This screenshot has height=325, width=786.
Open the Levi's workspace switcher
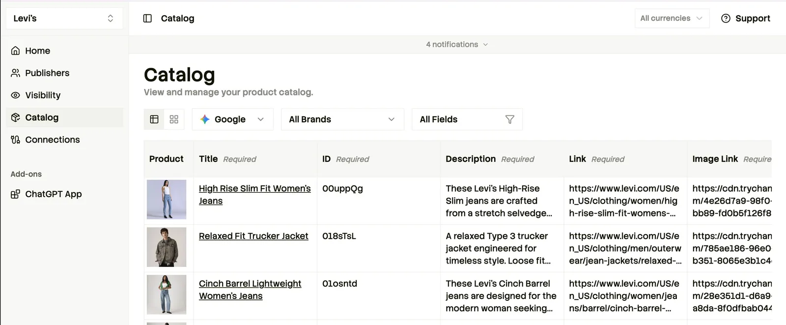pyautogui.click(x=64, y=18)
